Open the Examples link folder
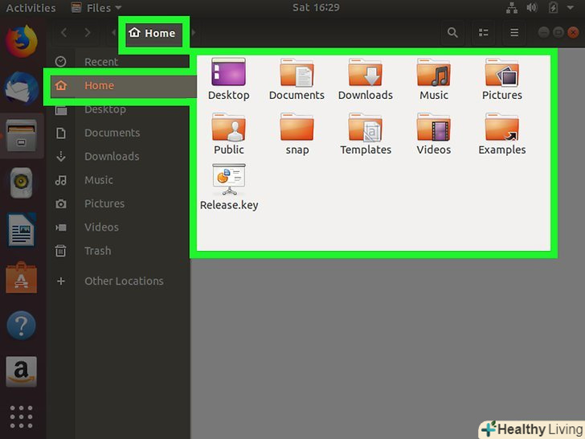The image size is (585, 439). pos(501,127)
